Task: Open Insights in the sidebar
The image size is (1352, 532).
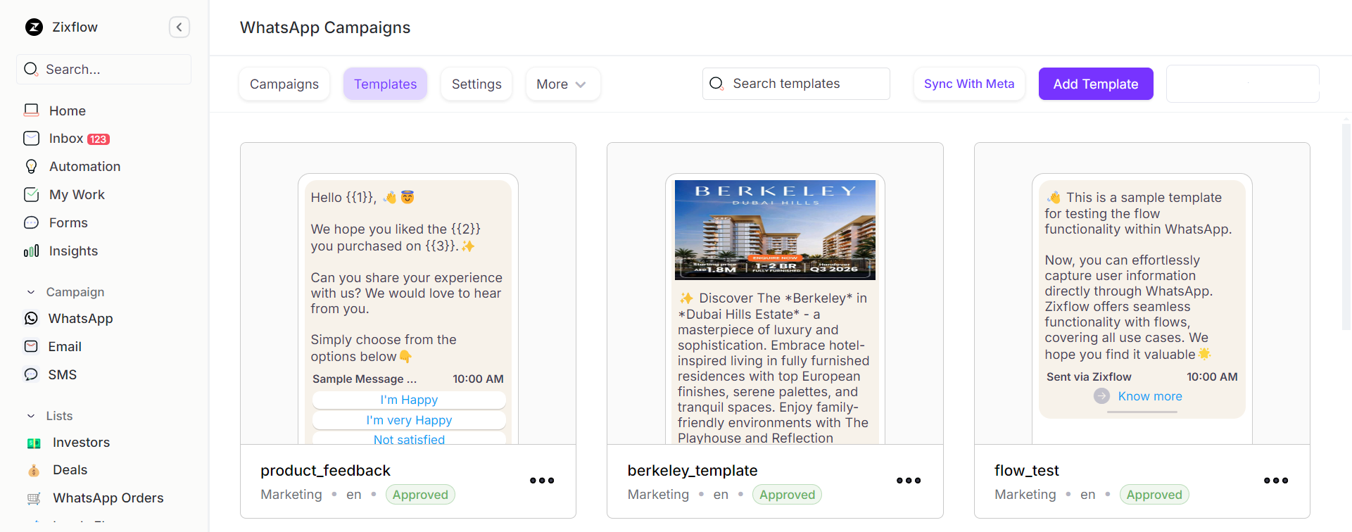Action: point(73,251)
